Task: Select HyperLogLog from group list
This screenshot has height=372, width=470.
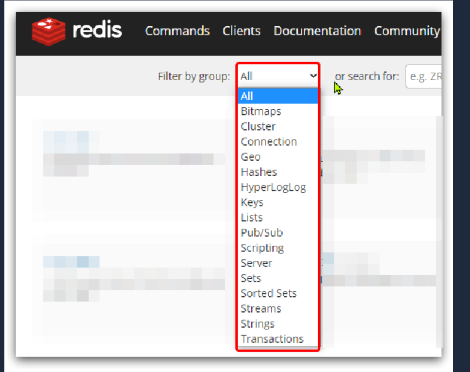Action: pos(278,187)
